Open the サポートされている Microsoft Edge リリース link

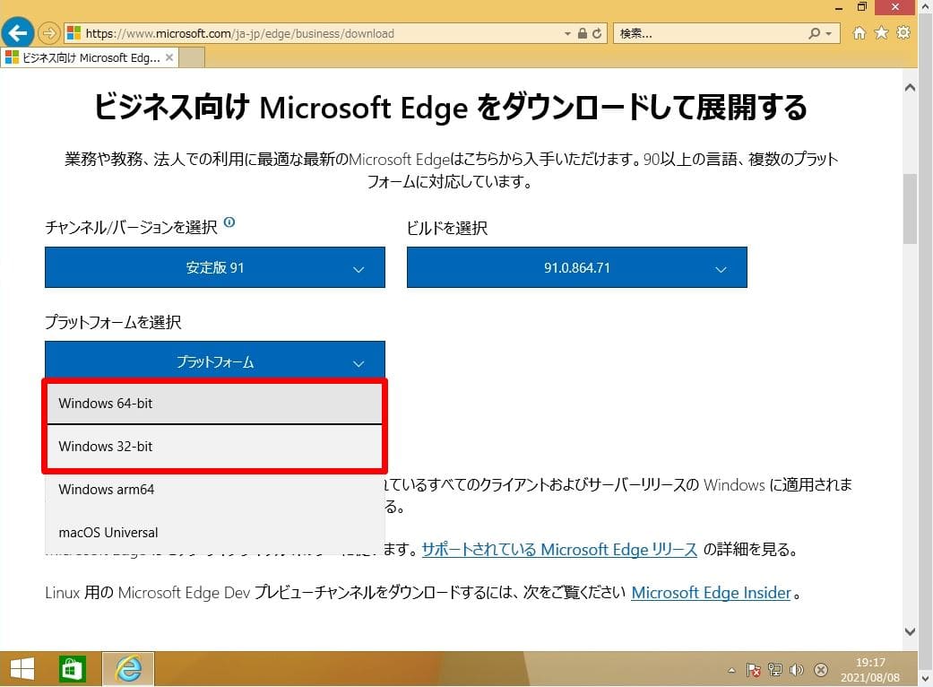click(559, 550)
